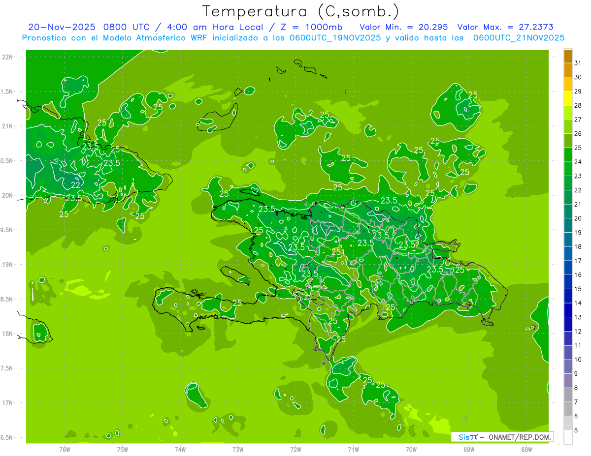Click the 'ONAMET/REP.DOM.' credit label
591x456 pixels.
[x=519, y=437]
